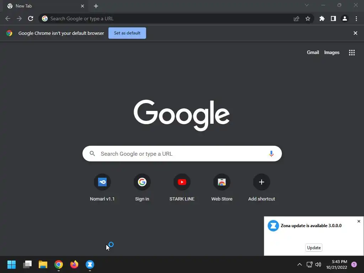Open Chrome's three-dot menu
The image size is (364, 273).
[x=356, y=18]
